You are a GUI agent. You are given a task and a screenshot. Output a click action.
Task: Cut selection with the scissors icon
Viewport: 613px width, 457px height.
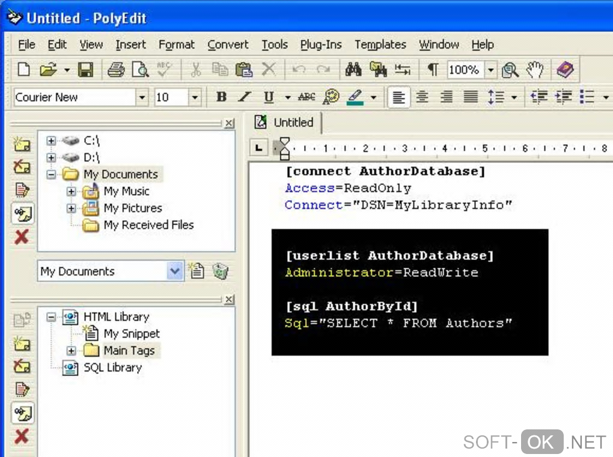pyautogui.click(x=195, y=70)
